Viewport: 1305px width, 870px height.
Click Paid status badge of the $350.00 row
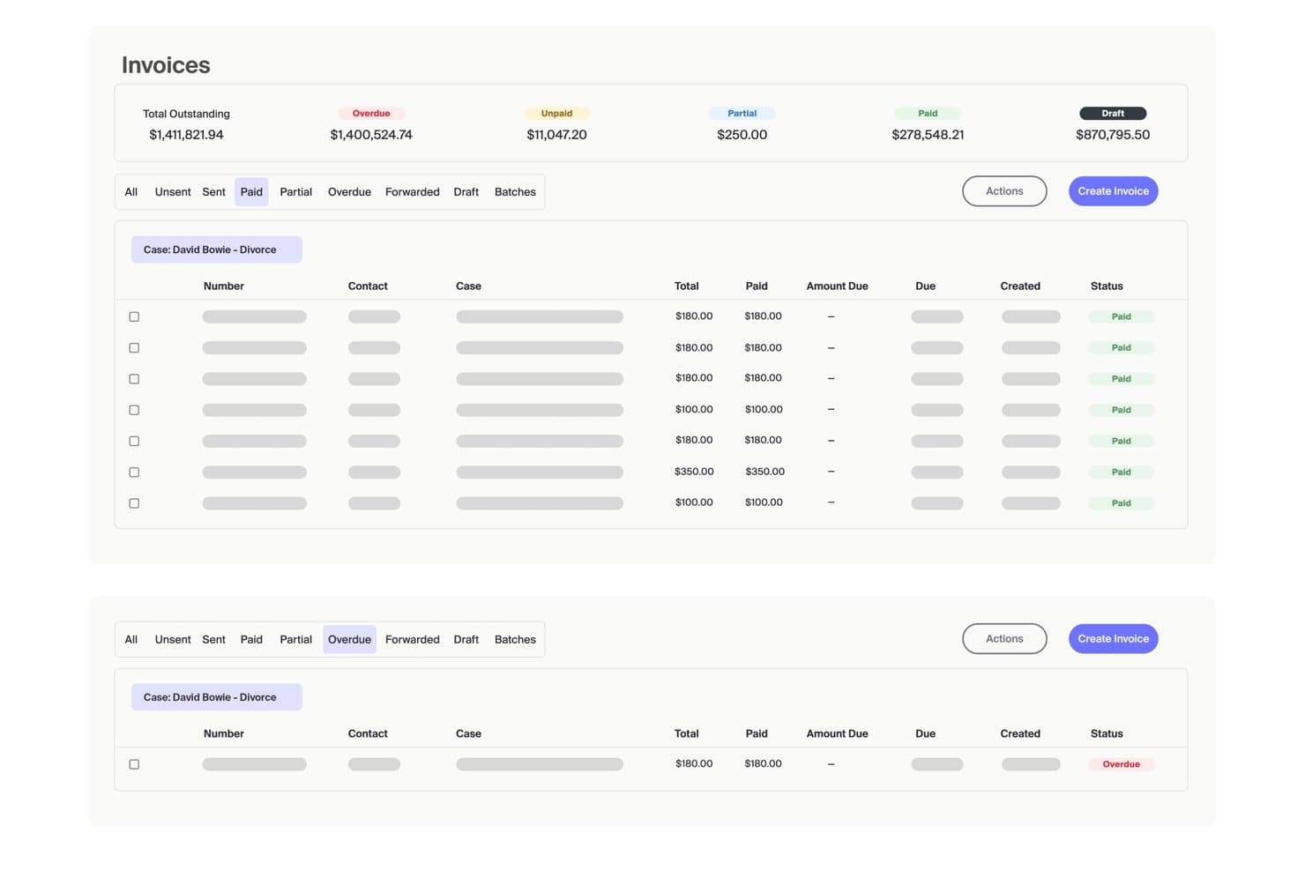pyautogui.click(x=1121, y=472)
